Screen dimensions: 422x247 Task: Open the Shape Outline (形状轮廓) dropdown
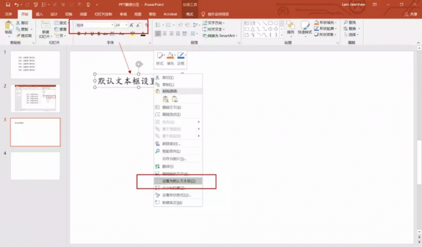pos(325,29)
